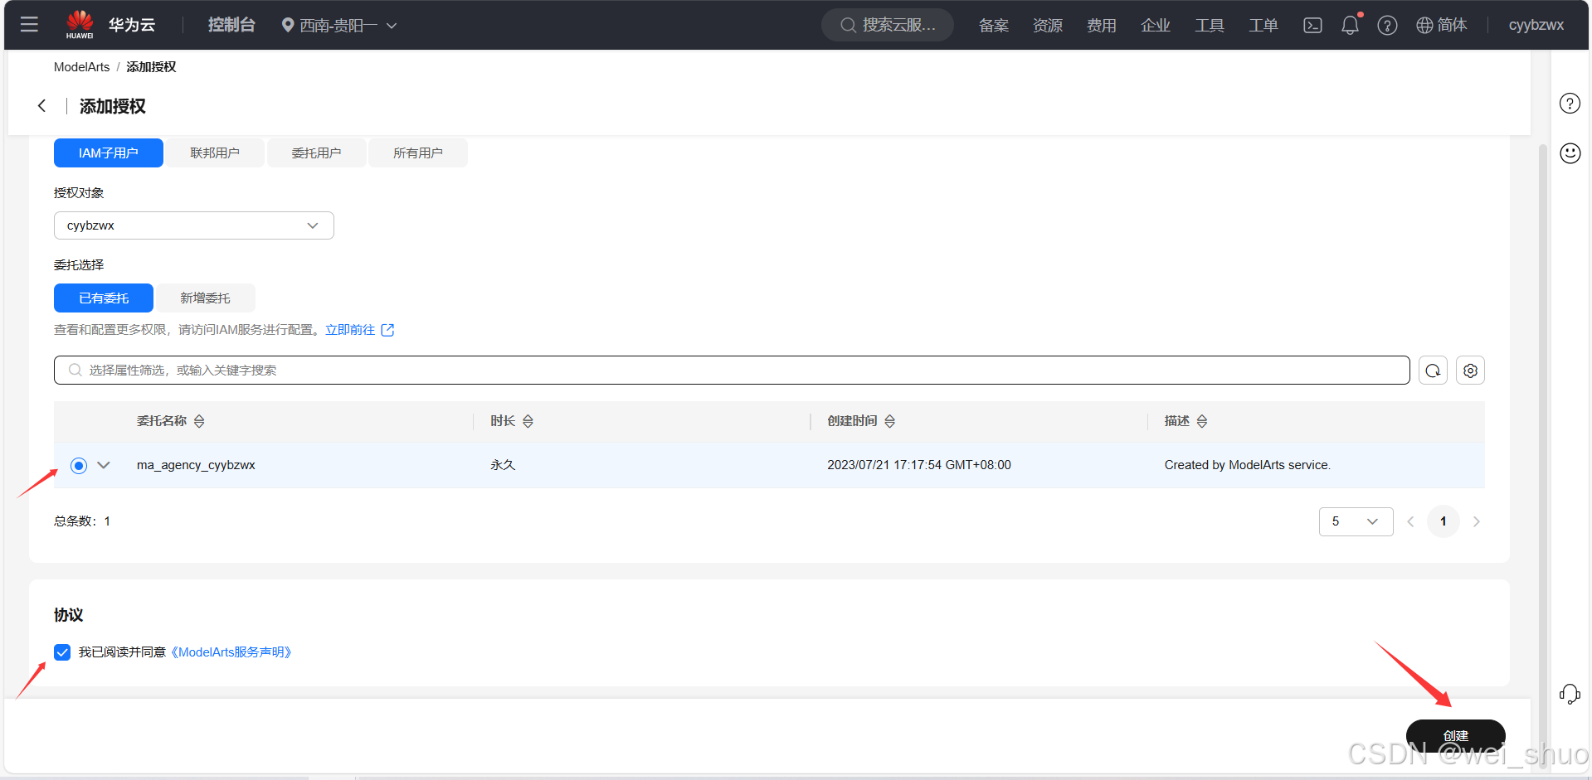Switch to 已有委托 option
The height and width of the screenshot is (780, 1592).
tap(104, 298)
